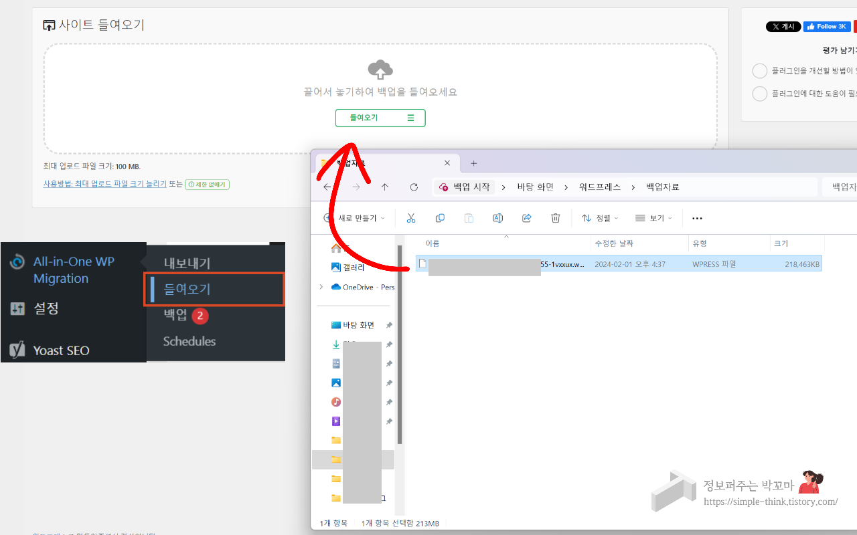
Task: Click the All-in-One WP Migration logo icon
Action: pyautogui.click(x=17, y=261)
